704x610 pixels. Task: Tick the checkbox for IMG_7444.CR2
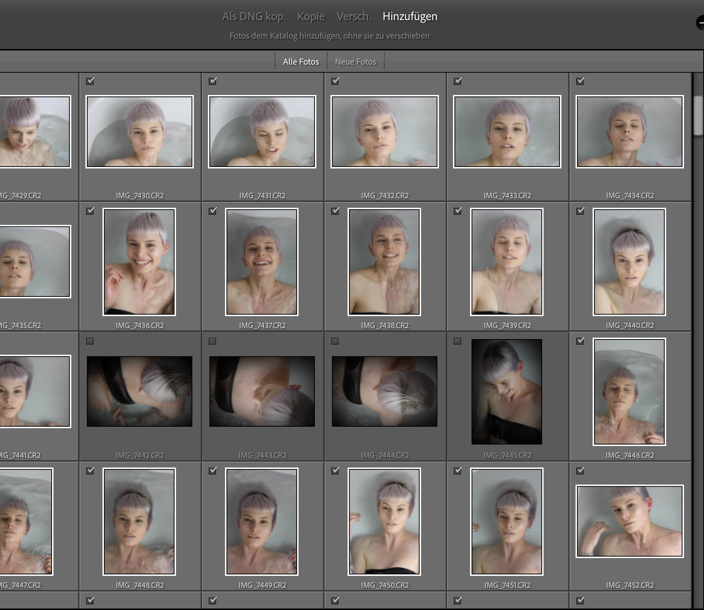click(x=335, y=341)
